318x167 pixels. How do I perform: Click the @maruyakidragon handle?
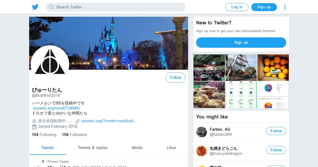pos(226,153)
